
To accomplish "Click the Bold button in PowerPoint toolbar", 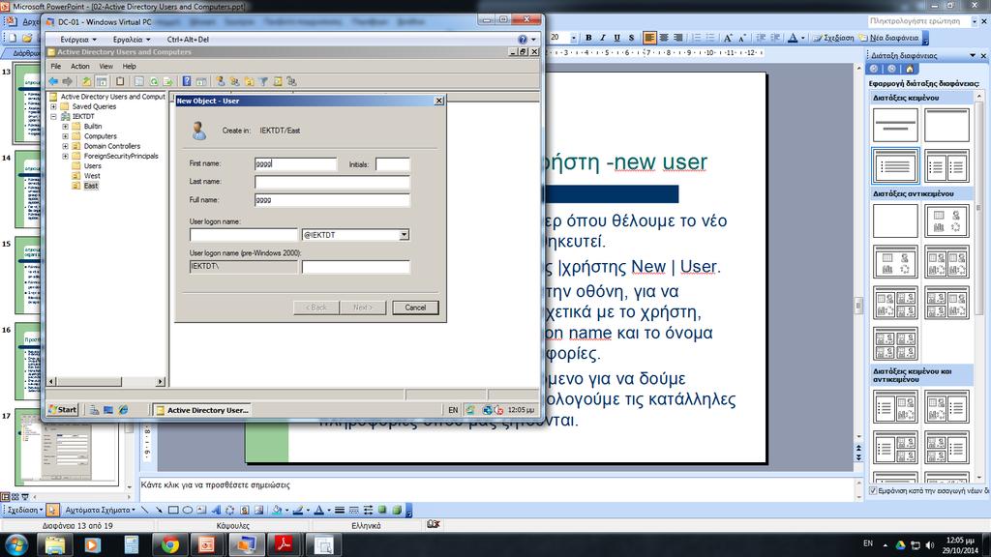I will tap(588, 38).
